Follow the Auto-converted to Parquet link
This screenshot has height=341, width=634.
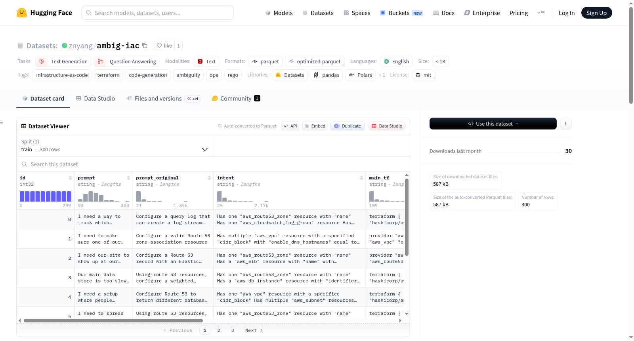coord(239,126)
